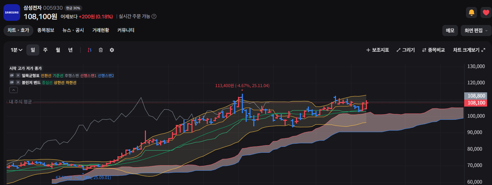Switch chart period to 주
492x185 pixels.
[x=45, y=50]
